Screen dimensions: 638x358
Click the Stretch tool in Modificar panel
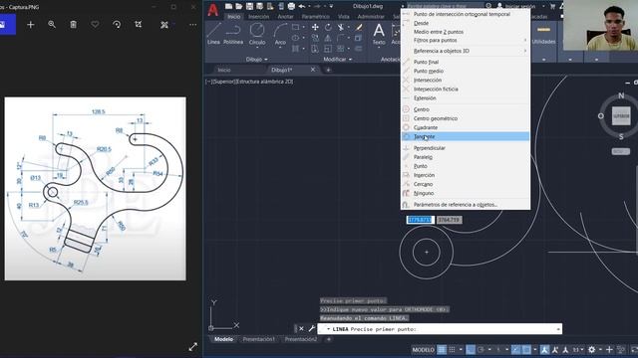click(315, 49)
